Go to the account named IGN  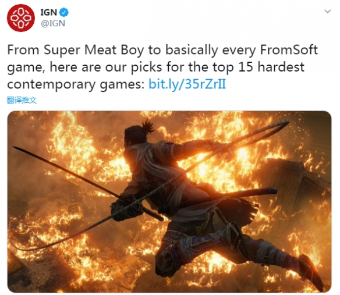49,12
